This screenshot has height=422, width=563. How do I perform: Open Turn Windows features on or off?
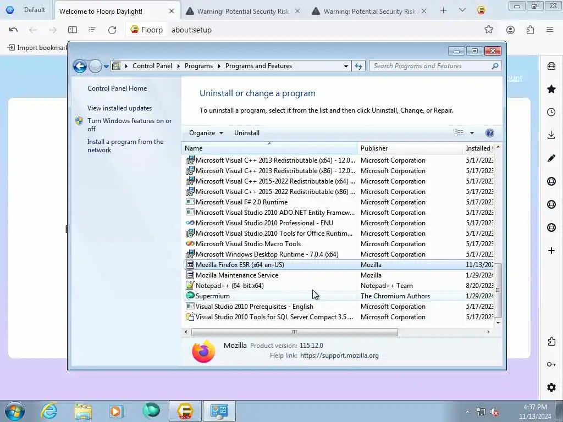pos(129,125)
